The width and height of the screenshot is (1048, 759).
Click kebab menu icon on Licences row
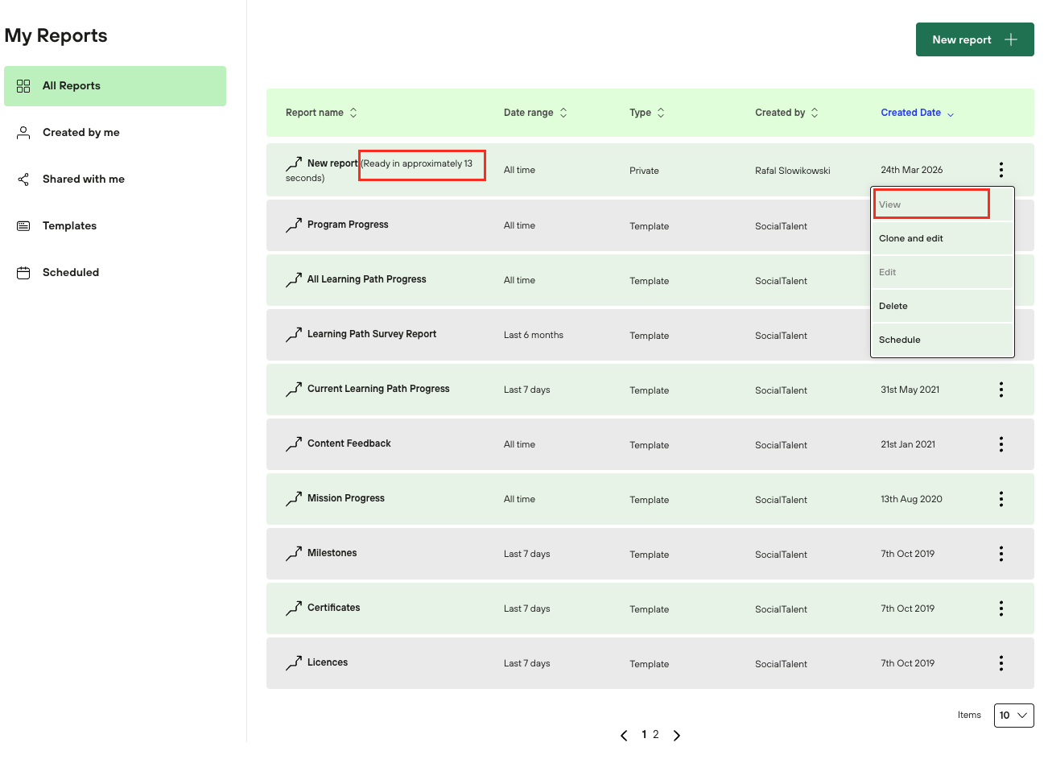tap(1001, 663)
